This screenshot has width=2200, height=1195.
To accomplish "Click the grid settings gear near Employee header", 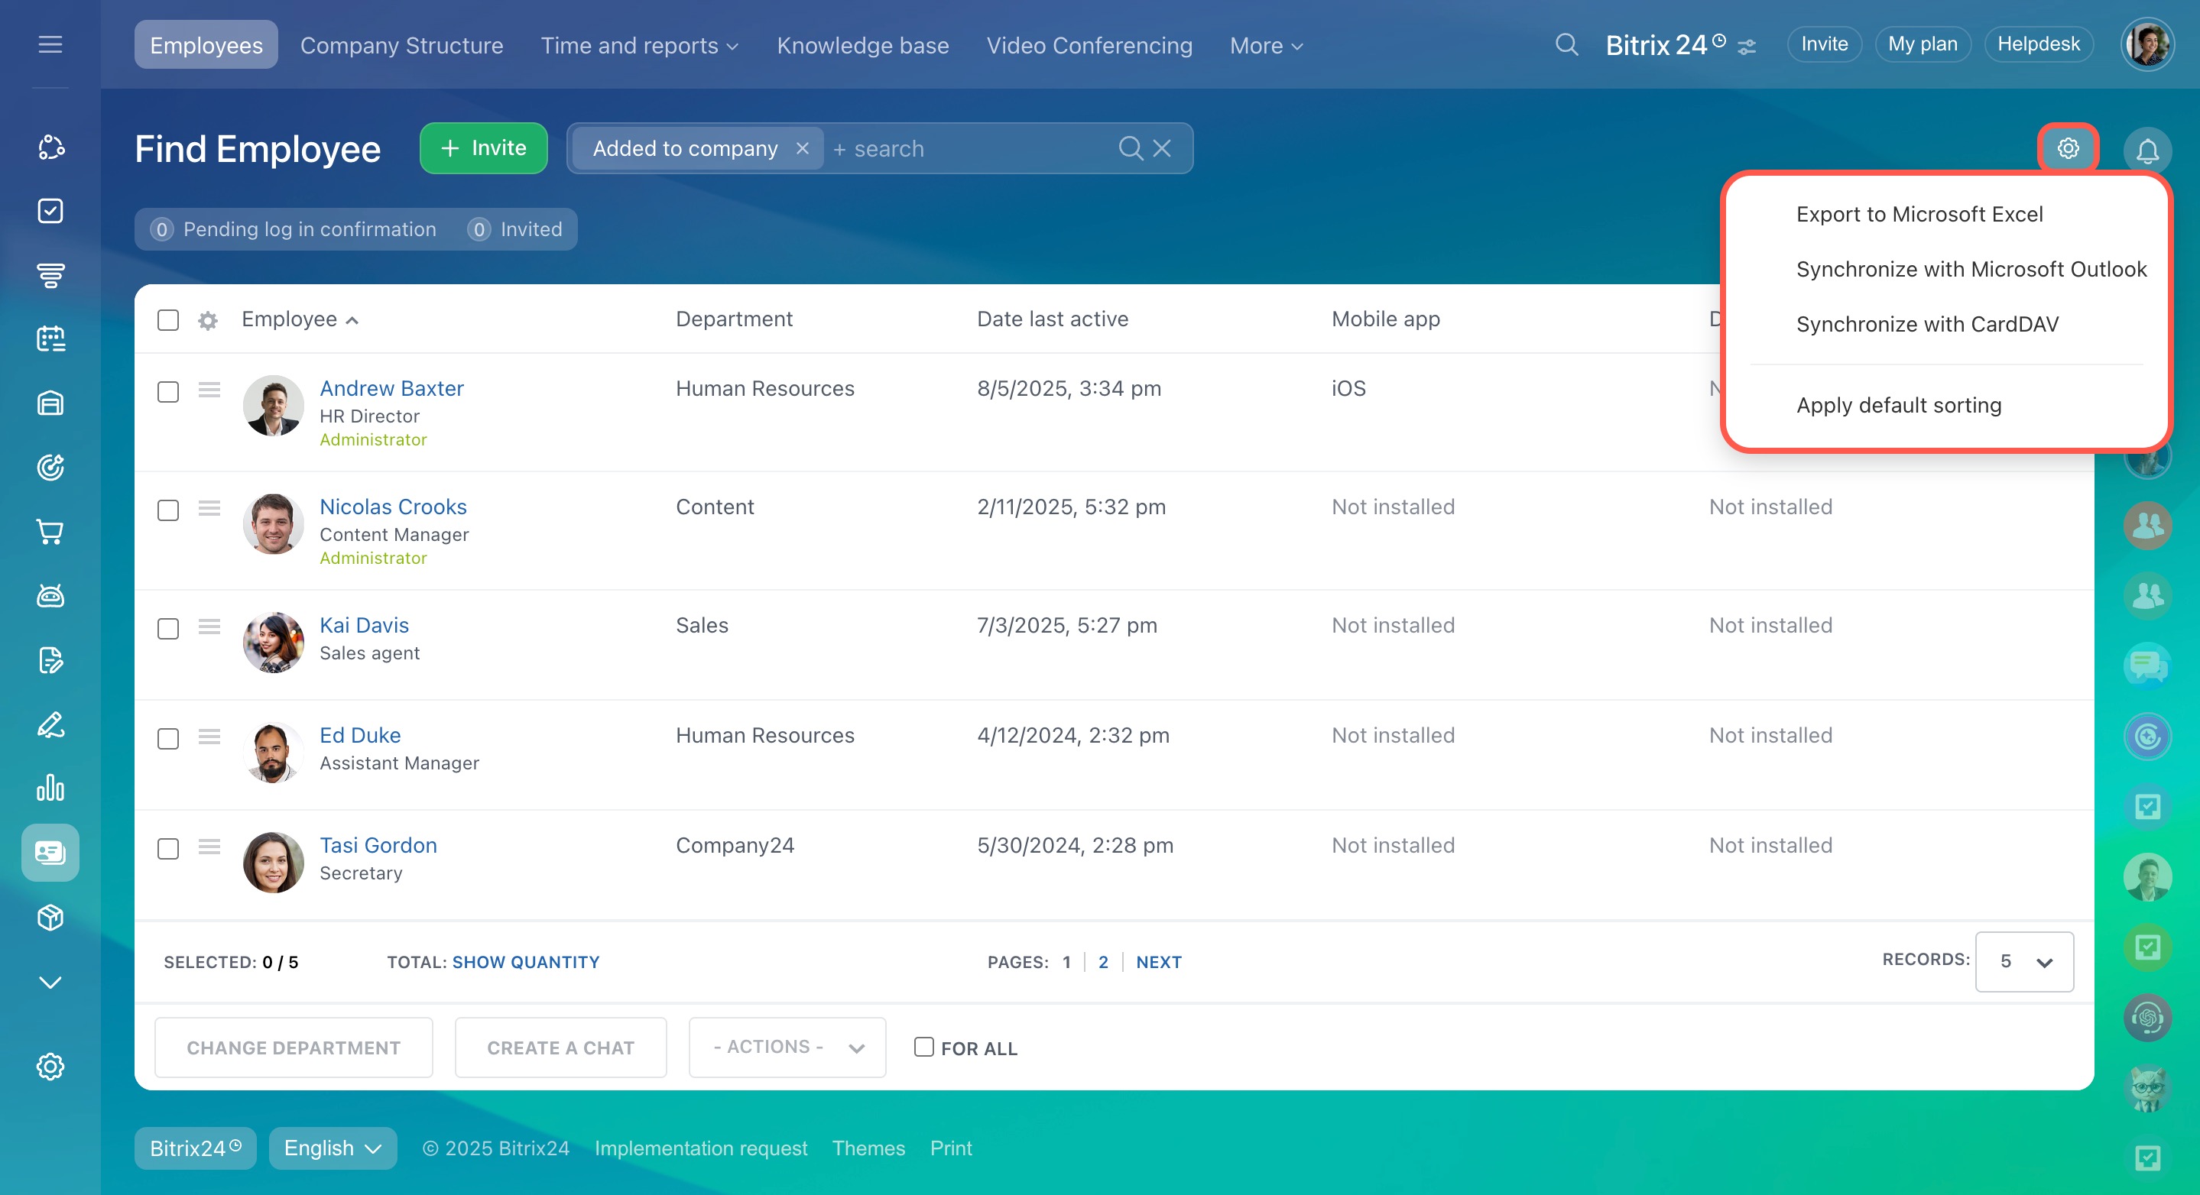I will pyautogui.click(x=207, y=320).
